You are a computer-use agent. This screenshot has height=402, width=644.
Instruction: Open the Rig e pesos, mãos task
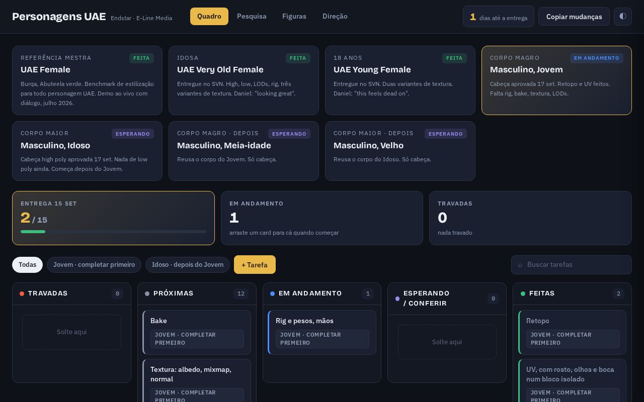coord(322,333)
